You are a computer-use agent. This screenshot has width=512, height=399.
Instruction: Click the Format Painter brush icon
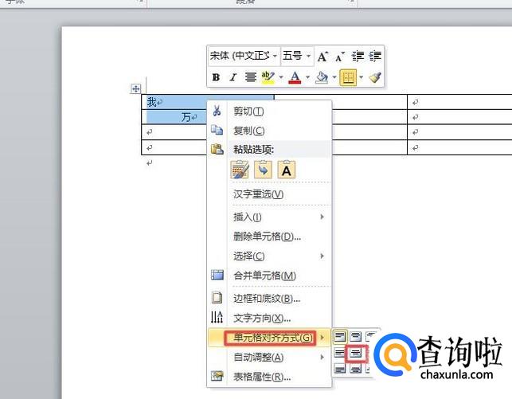(x=375, y=77)
